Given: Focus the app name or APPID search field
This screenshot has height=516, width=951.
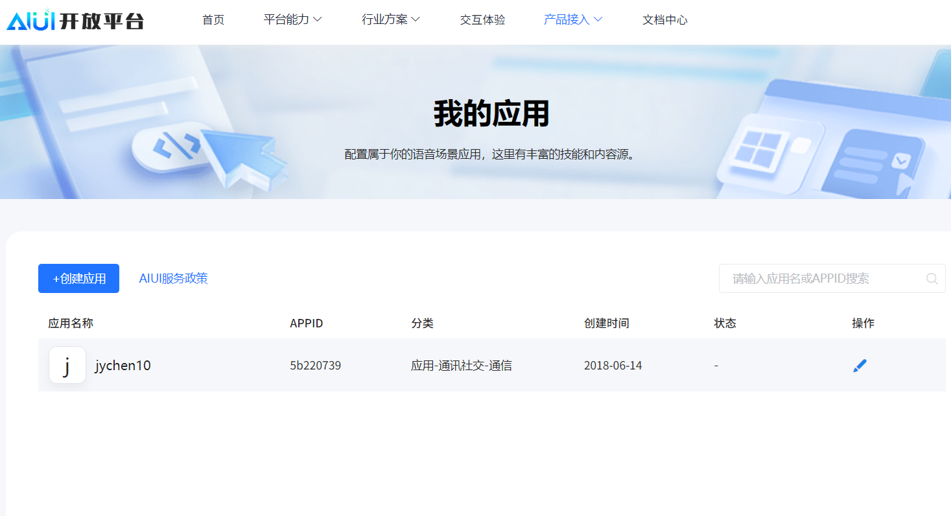Looking at the screenshot, I should [823, 279].
